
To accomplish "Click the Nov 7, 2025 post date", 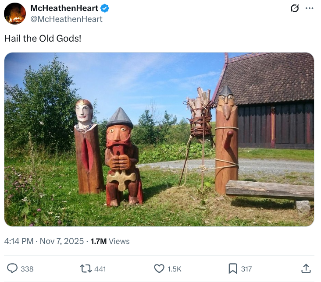I will pos(62,241).
